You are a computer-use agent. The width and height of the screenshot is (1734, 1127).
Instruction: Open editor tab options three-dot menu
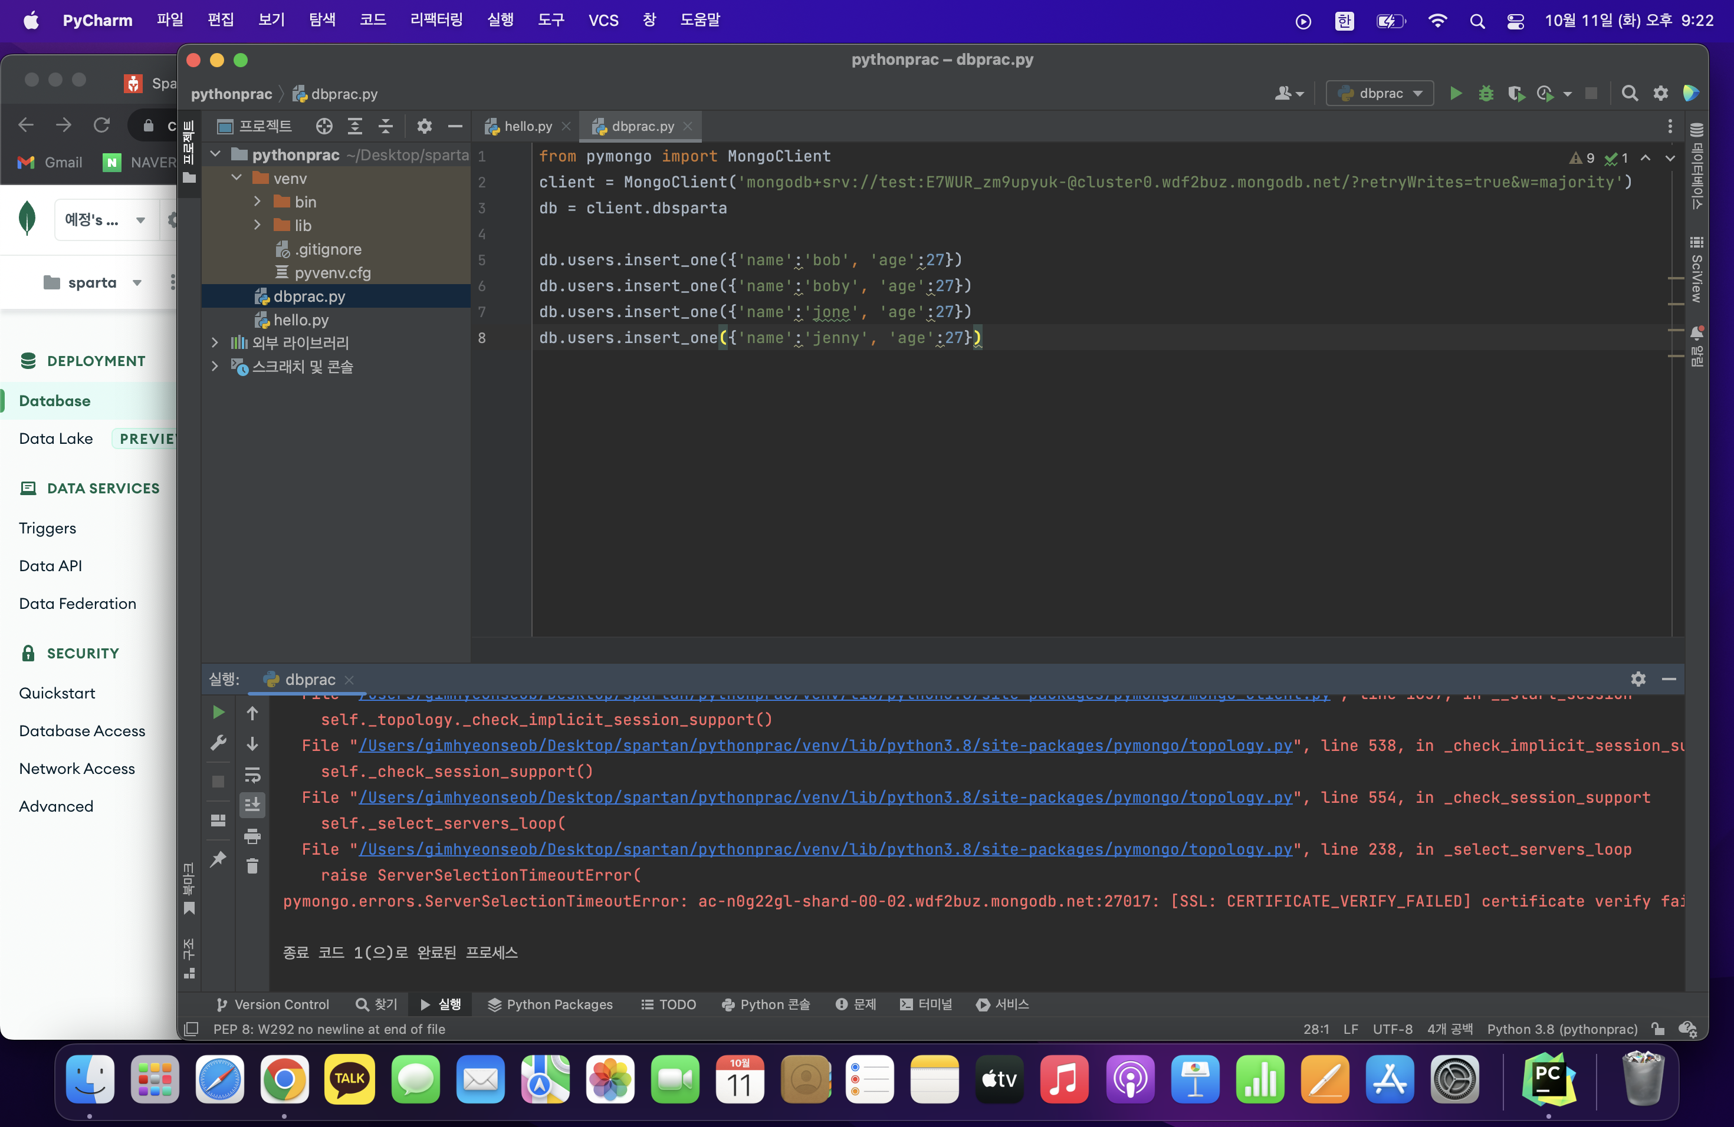(x=1670, y=126)
